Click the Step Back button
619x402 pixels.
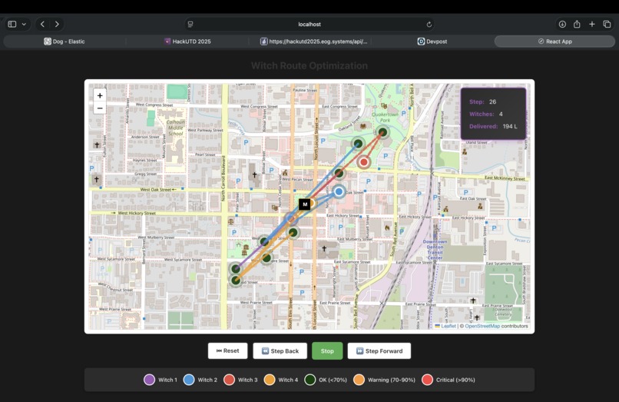point(280,351)
